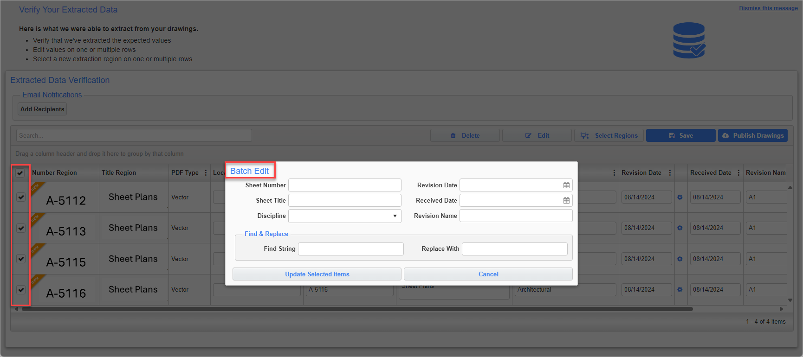Screen dimensions: 803x357
Task: Click gear icon in A-5112 row
Action: point(680,197)
